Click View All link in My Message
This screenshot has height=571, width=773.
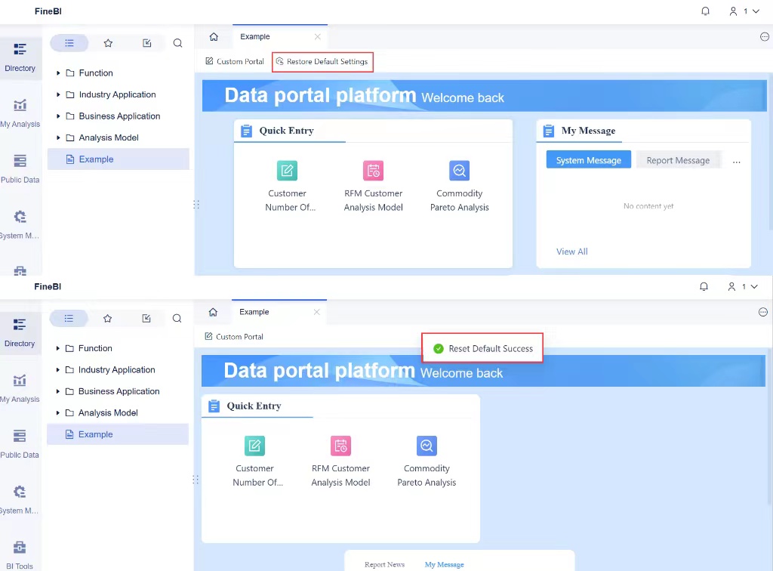click(572, 252)
